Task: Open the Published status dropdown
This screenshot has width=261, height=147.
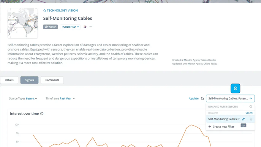Action: (x=70, y=27)
